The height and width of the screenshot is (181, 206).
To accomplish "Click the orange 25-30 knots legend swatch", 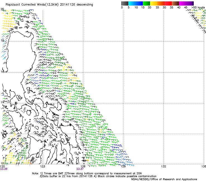I will point(161,3).
